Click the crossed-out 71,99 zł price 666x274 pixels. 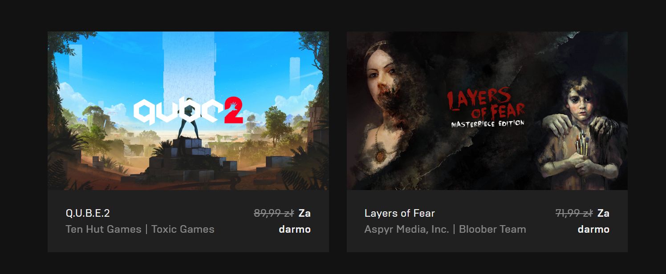coord(574,213)
